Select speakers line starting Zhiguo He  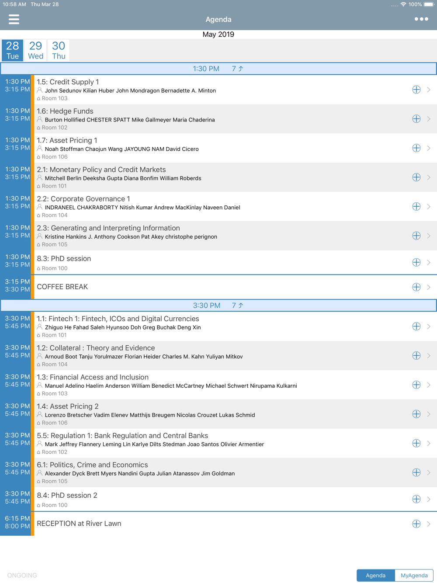[123, 327]
